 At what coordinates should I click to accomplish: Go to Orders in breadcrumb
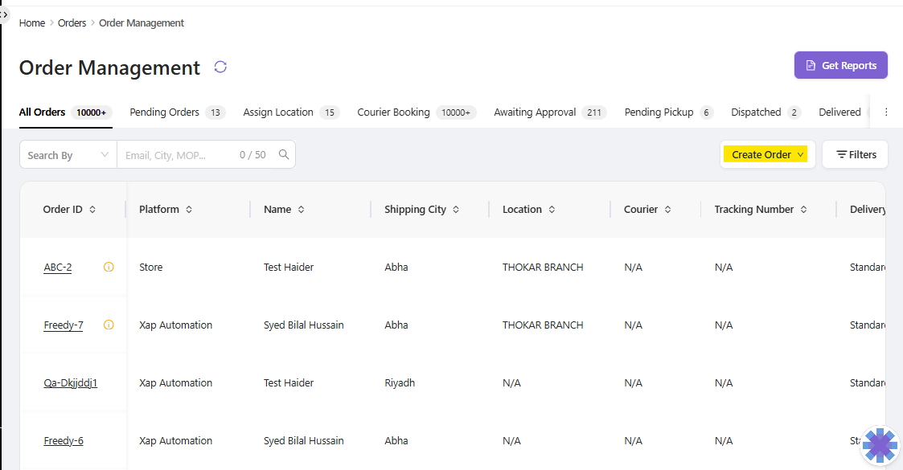[72, 23]
